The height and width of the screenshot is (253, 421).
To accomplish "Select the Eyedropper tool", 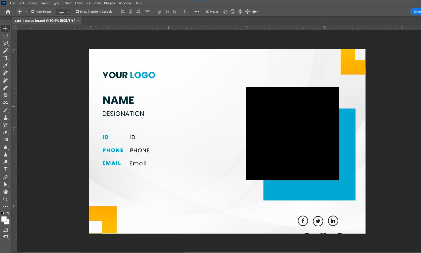I will tap(5, 65).
